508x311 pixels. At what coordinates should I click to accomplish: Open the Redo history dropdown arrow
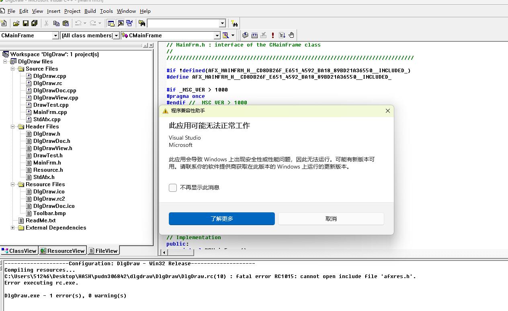pyautogui.click(x=100, y=23)
